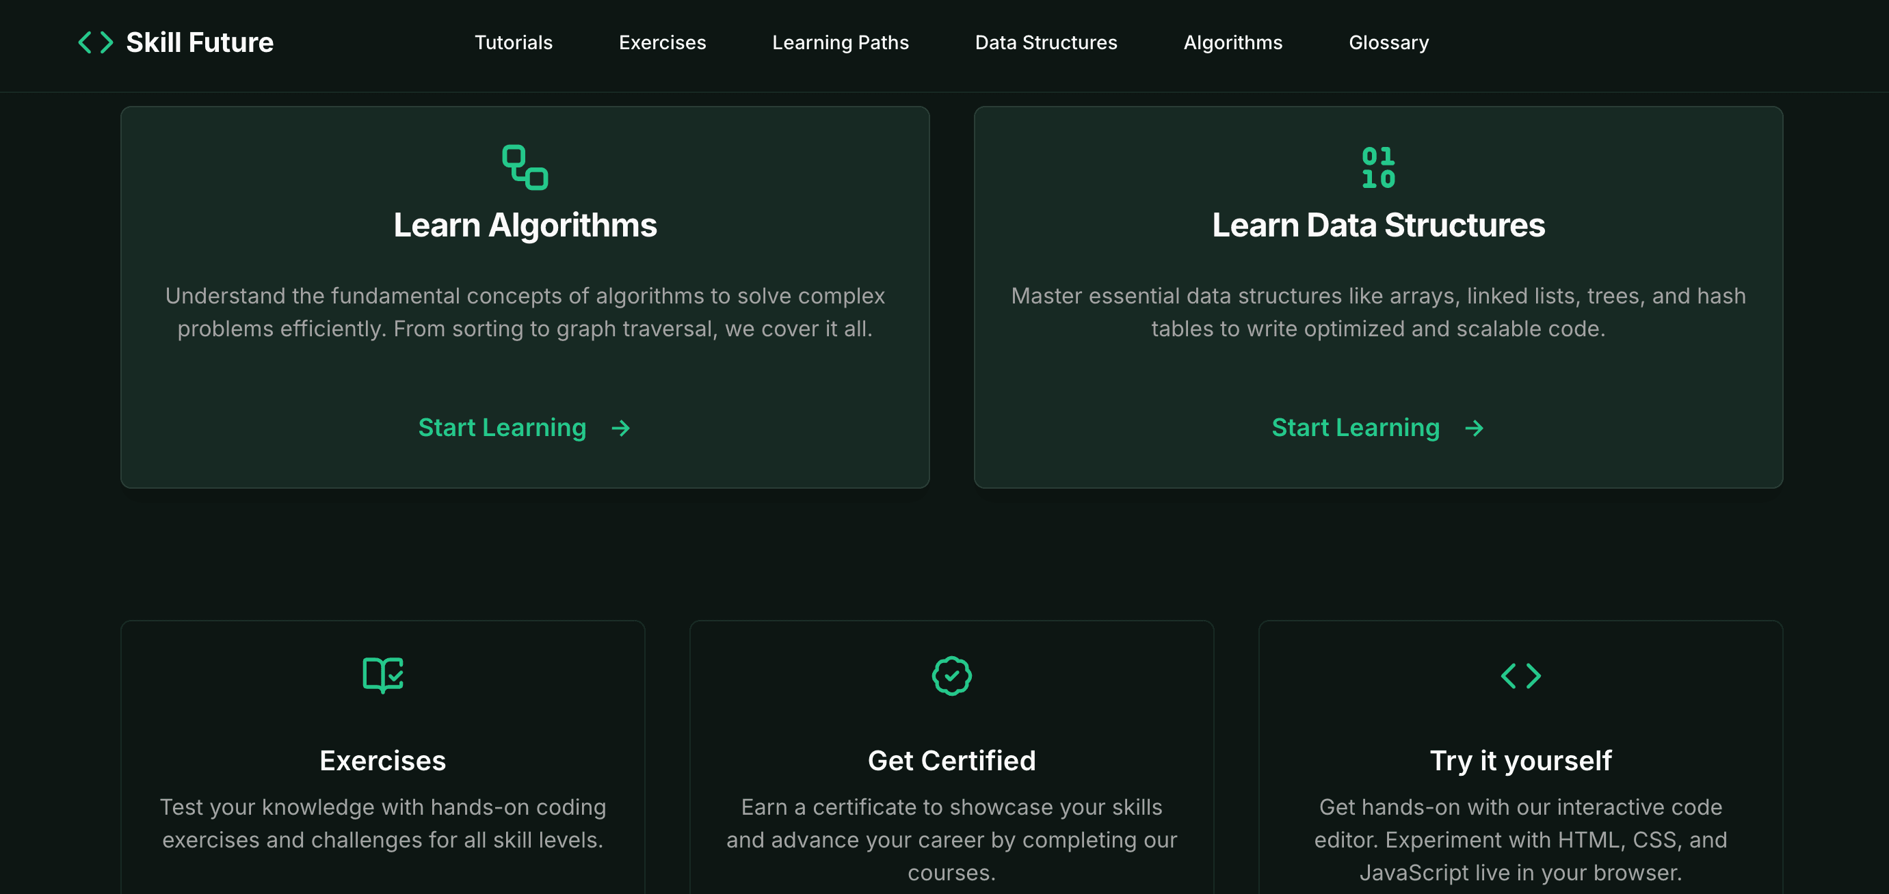Select the Get Certified card title
The image size is (1889, 894).
[951, 761]
